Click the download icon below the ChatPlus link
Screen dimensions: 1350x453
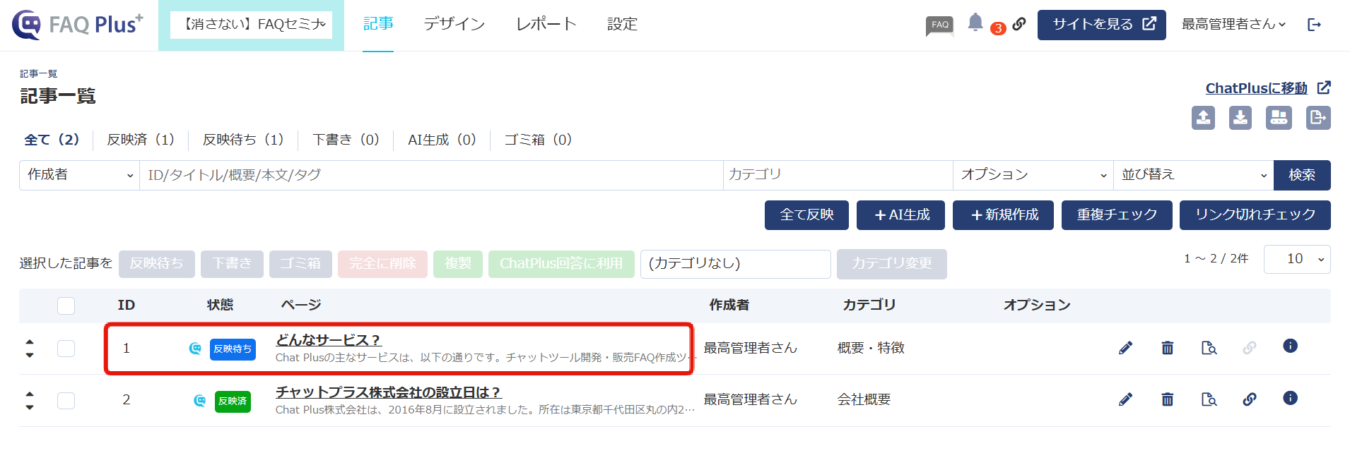point(1240,118)
